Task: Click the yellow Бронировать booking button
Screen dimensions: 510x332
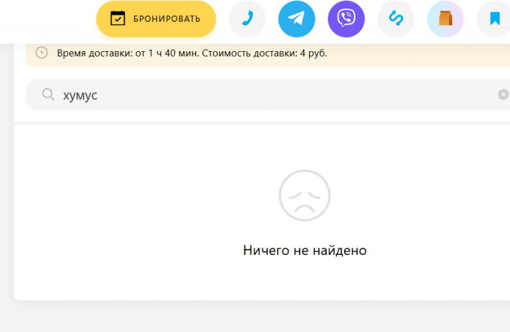Action: tap(156, 19)
